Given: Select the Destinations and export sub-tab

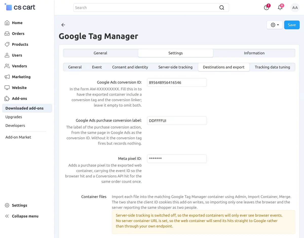Looking at the screenshot, I should [x=224, y=67].
